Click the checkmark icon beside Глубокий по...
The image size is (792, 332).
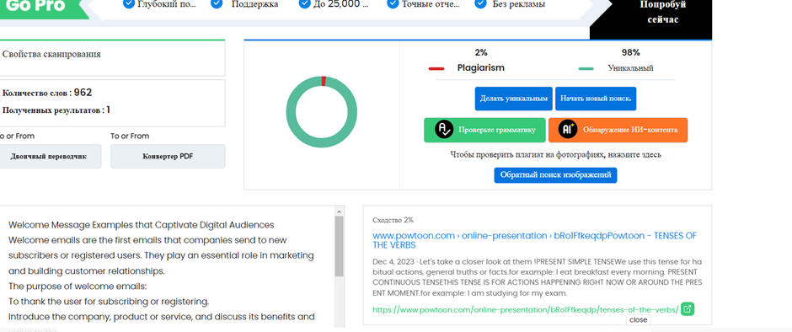[x=129, y=4]
